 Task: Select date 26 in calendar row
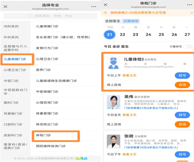click(174, 34)
